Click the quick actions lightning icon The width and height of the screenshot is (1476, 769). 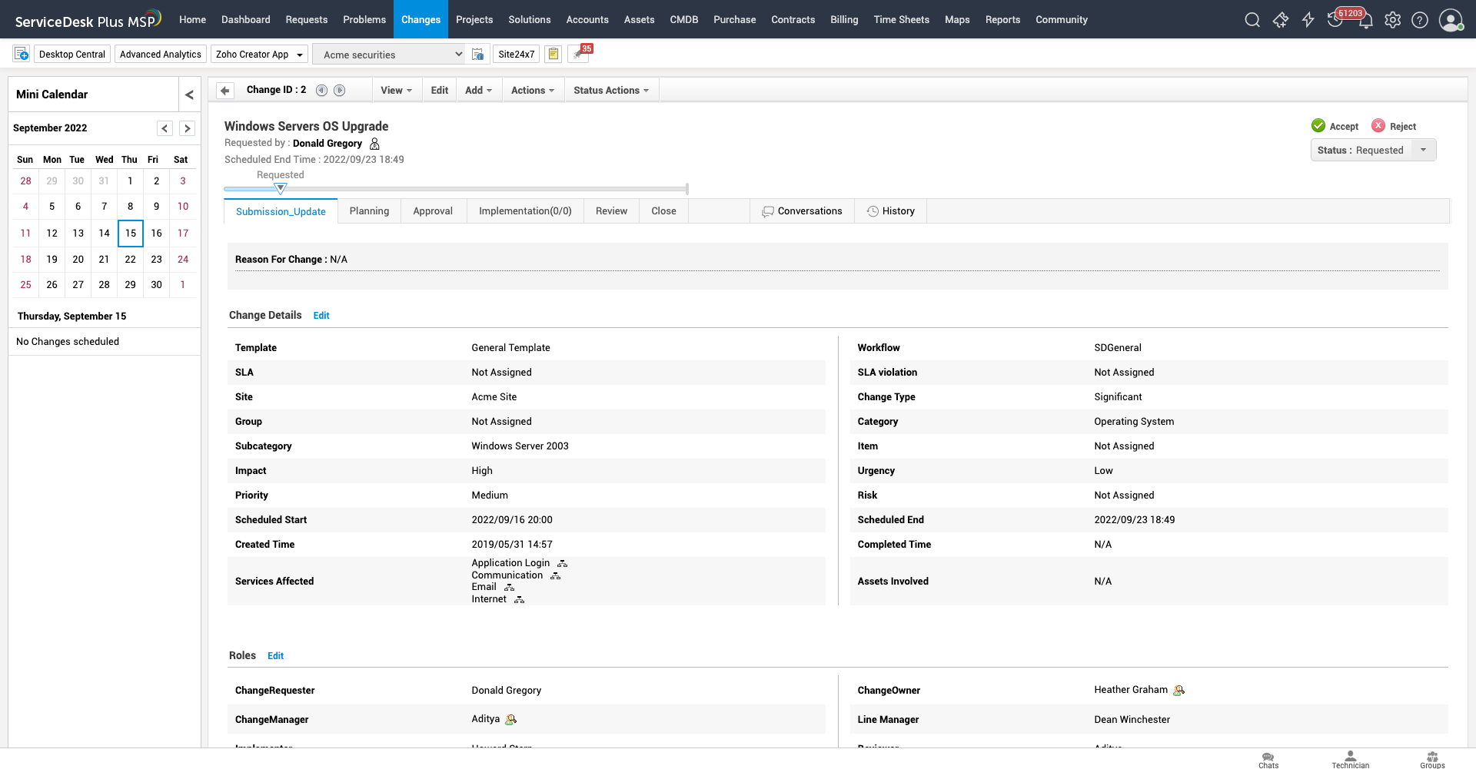[1308, 20]
